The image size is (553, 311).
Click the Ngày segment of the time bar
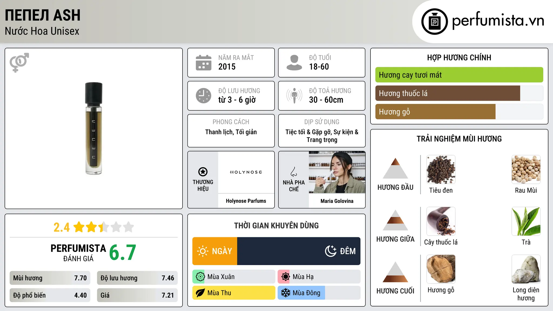pyautogui.click(x=215, y=251)
